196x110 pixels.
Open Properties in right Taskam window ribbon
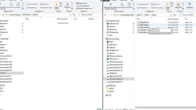tap(178, 6)
